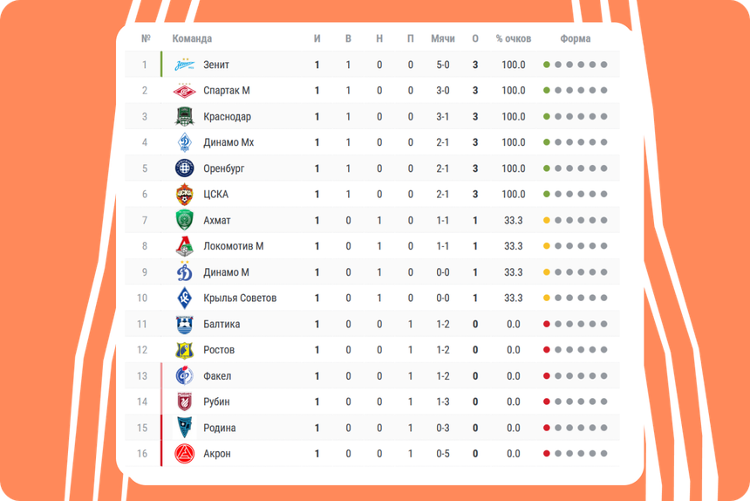The width and height of the screenshot is (750, 501).
Task: Click the ЦСКА club crest
Action: click(184, 195)
